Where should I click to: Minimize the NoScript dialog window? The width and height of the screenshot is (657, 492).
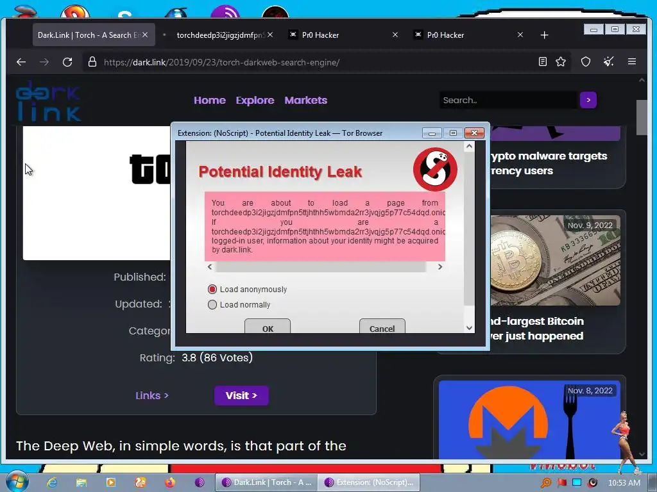click(x=432, y=133)
